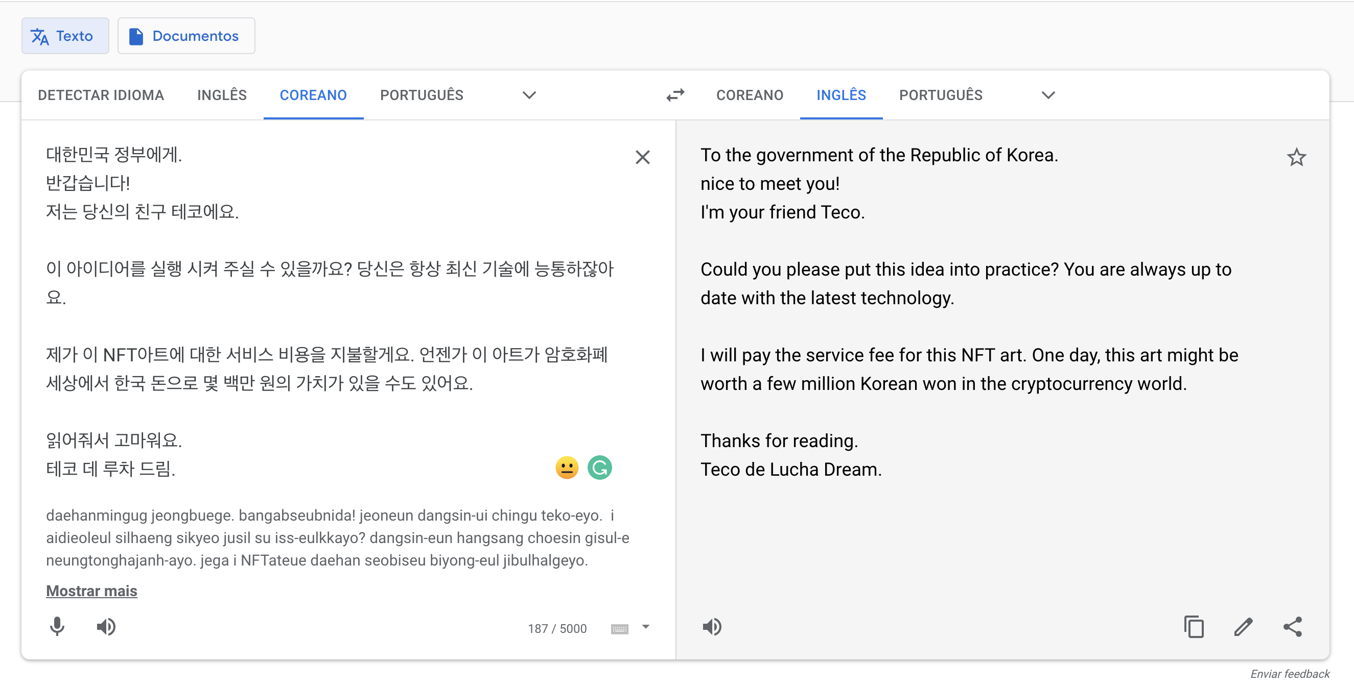Click the neutral face emoji icon
This screenshot has width=1354, height=687.
point(567,468)
